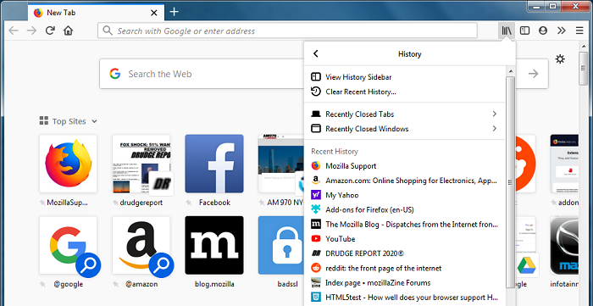The height and width of the screenshot is (306, 593).
Task: Collapse the Top Sites section dropdown
Action: 94,121
